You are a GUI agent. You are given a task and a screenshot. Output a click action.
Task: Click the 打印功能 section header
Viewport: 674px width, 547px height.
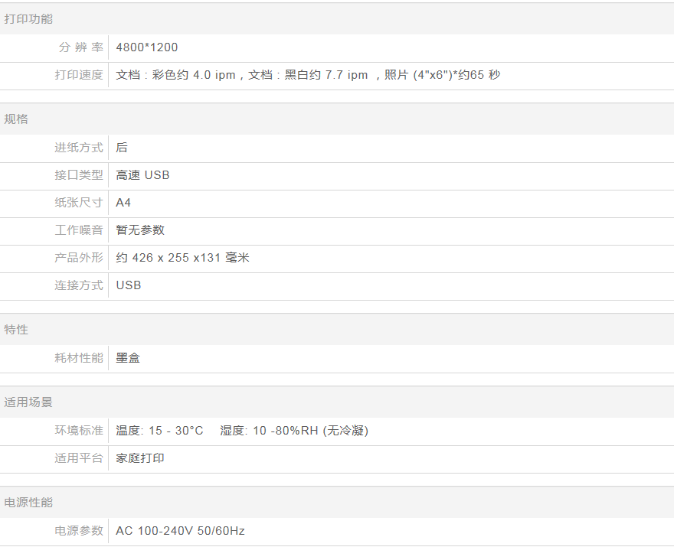coord(28,19)
